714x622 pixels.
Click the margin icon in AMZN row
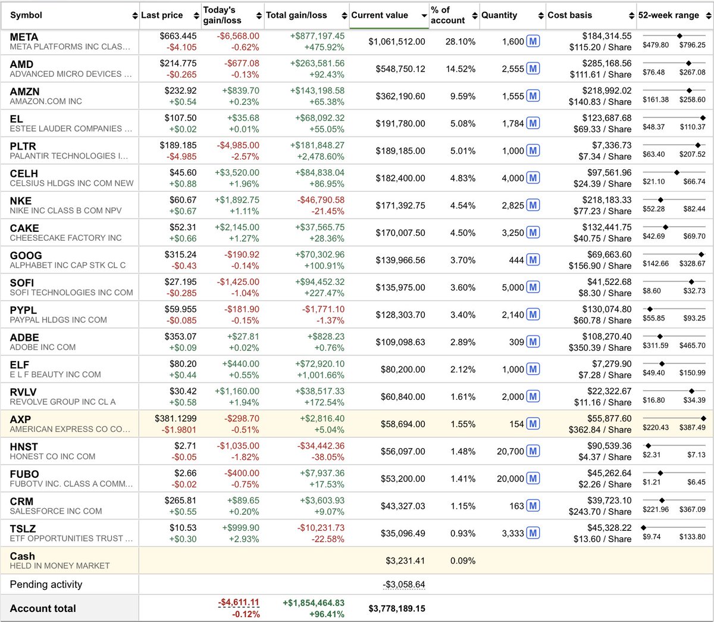pyautogui.click(x=533, y=97)
